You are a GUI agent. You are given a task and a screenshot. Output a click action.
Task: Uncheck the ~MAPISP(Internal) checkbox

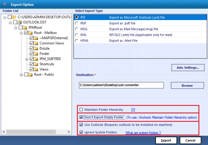pos(32,38)
